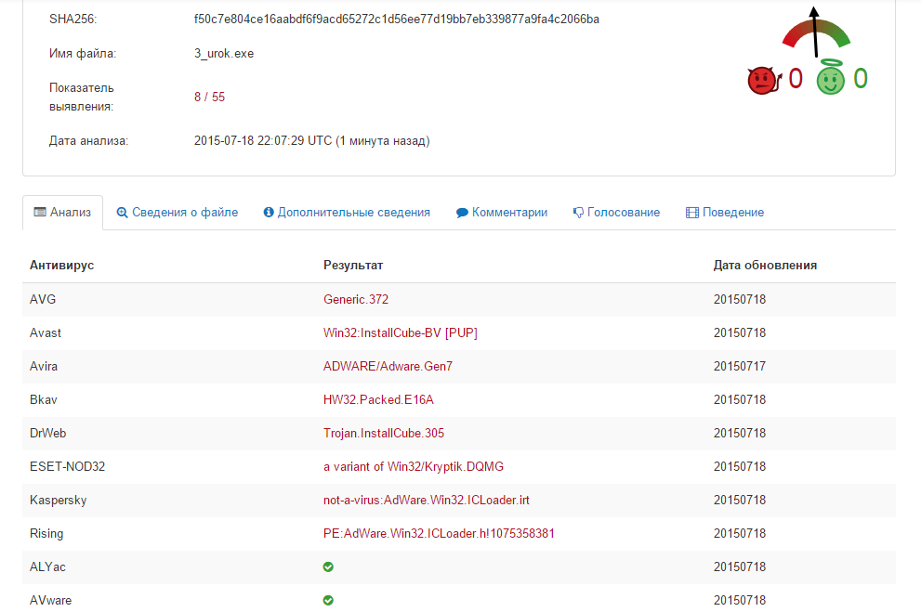The width and height of the screenshot is (921, 612).
Task: Click the Показатель выявления label
Action: coord(81,97)
